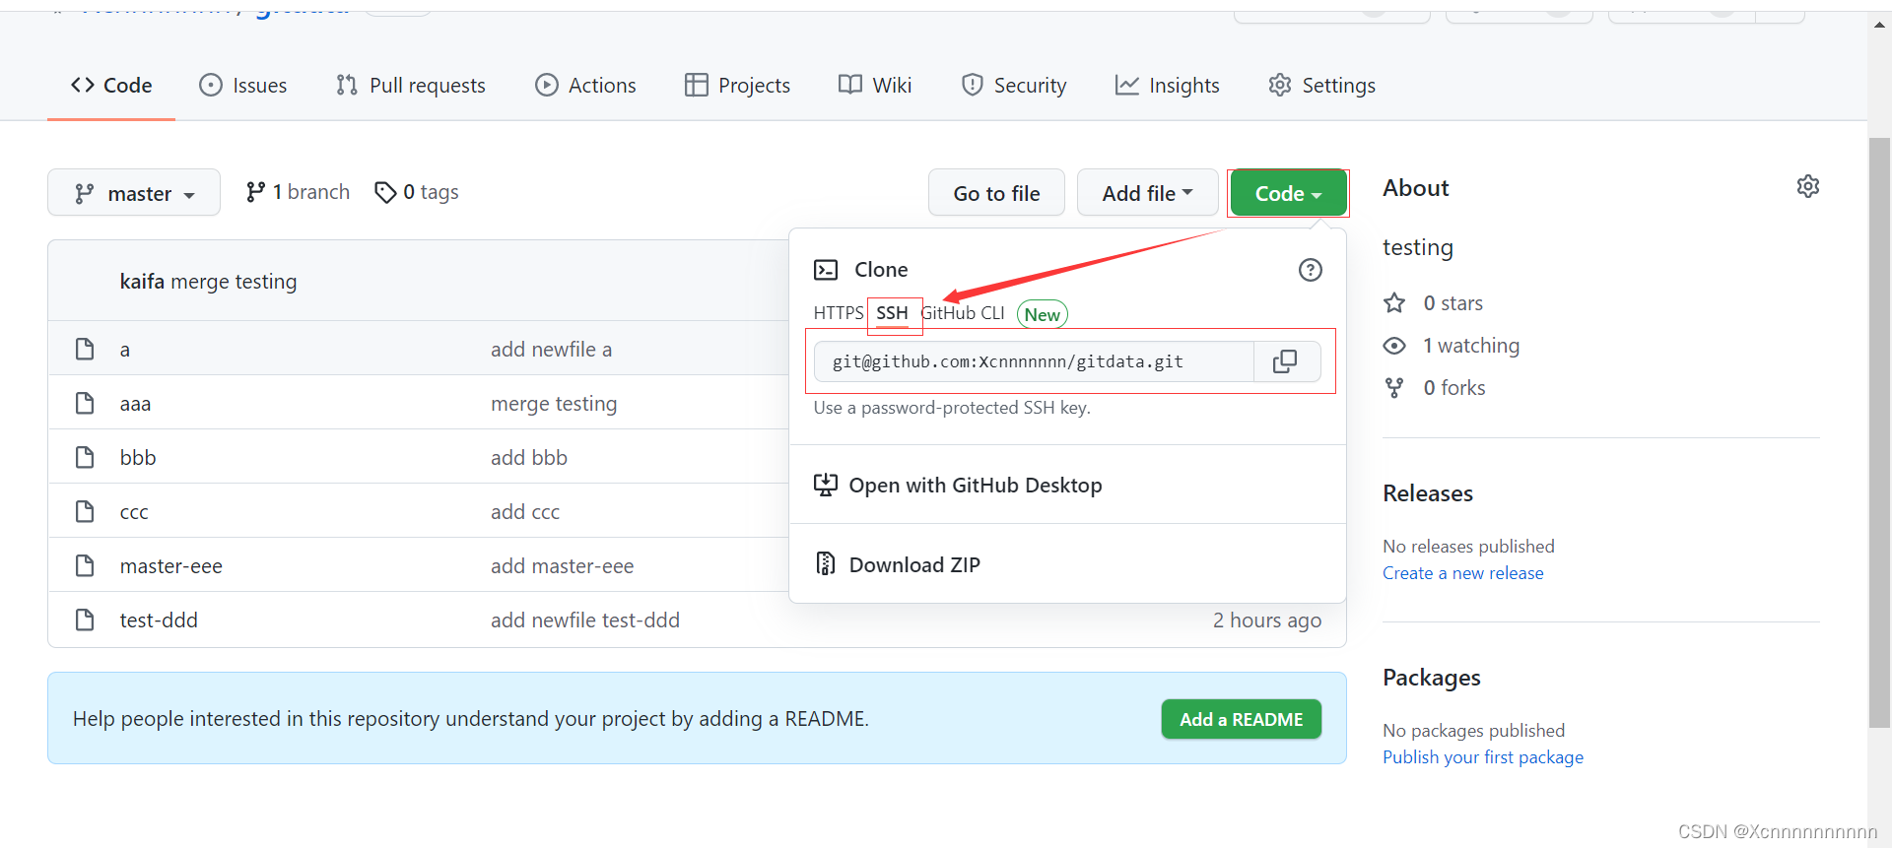Open the Actions tab
The image size is (1892, 848).
(x=585, y=86)
